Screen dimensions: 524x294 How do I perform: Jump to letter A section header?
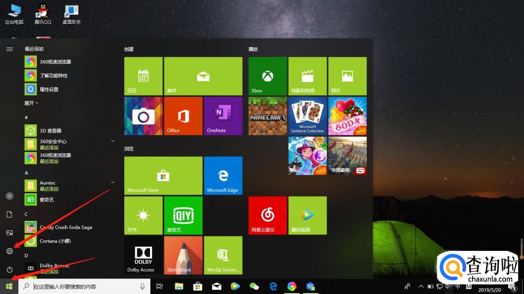pyautogui.click(x=26, y=173)
